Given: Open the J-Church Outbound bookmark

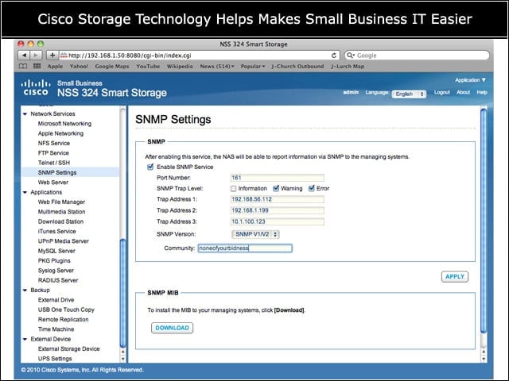Looking at the screenshot, I should coord(297,66).
